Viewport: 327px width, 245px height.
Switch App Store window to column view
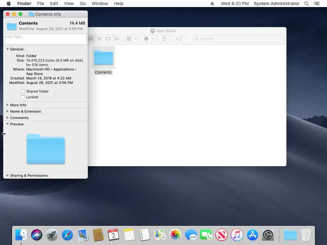pos(108,39)
